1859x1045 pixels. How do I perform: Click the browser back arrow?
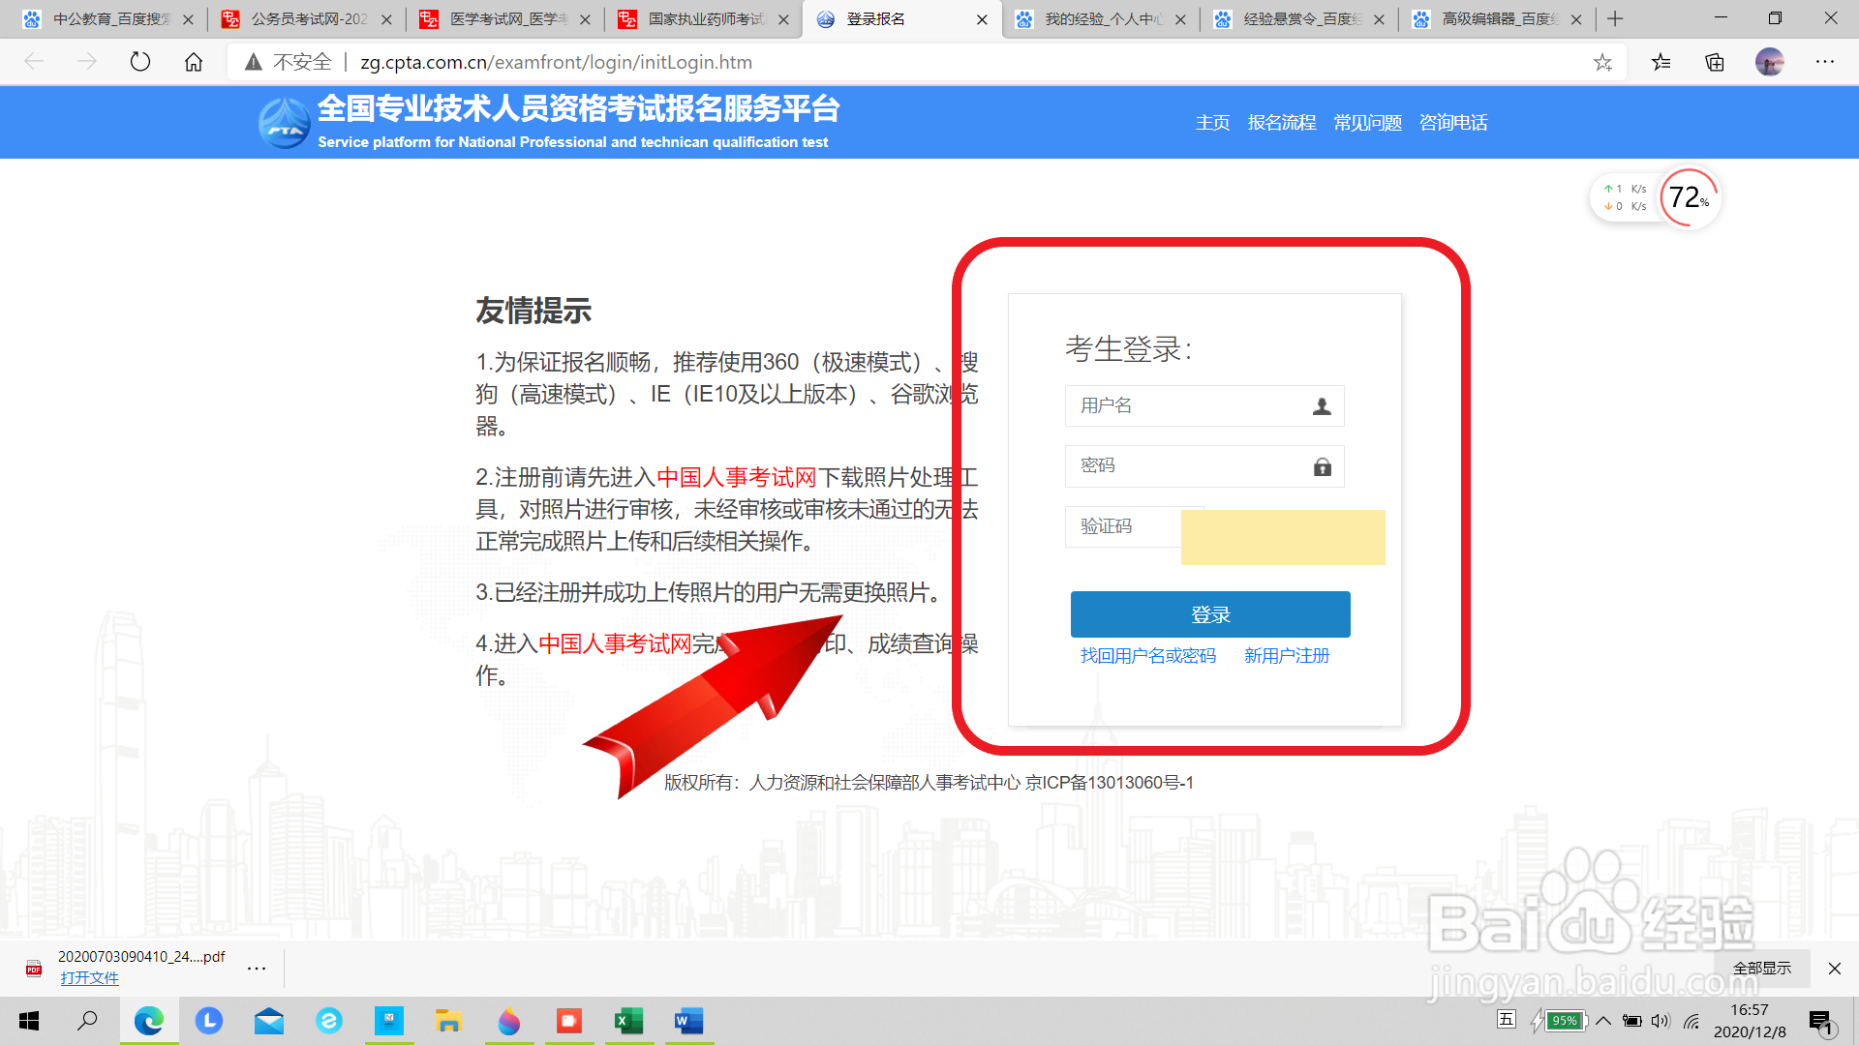(x=35, y=62)
